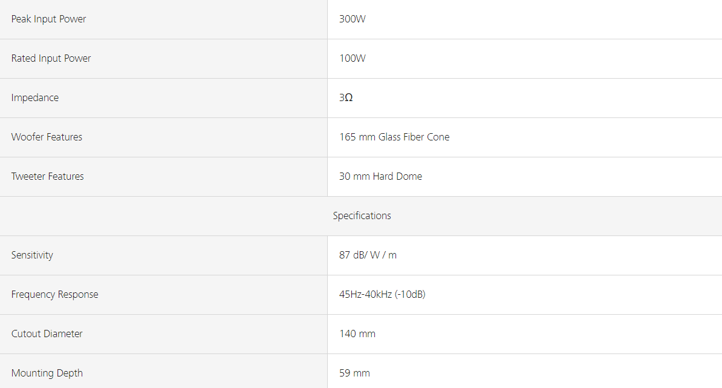
Task: Select the 59 mm mounting depth value
Action: tap(354, 373)
